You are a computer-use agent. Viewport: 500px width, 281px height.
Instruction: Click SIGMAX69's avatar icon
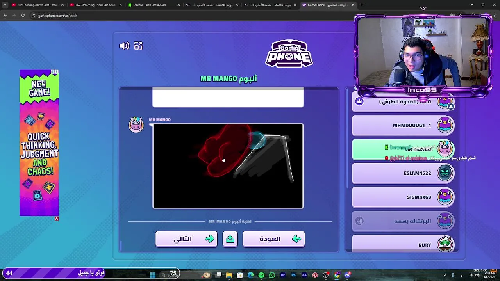pyautogui.click(x=445, y=197)
